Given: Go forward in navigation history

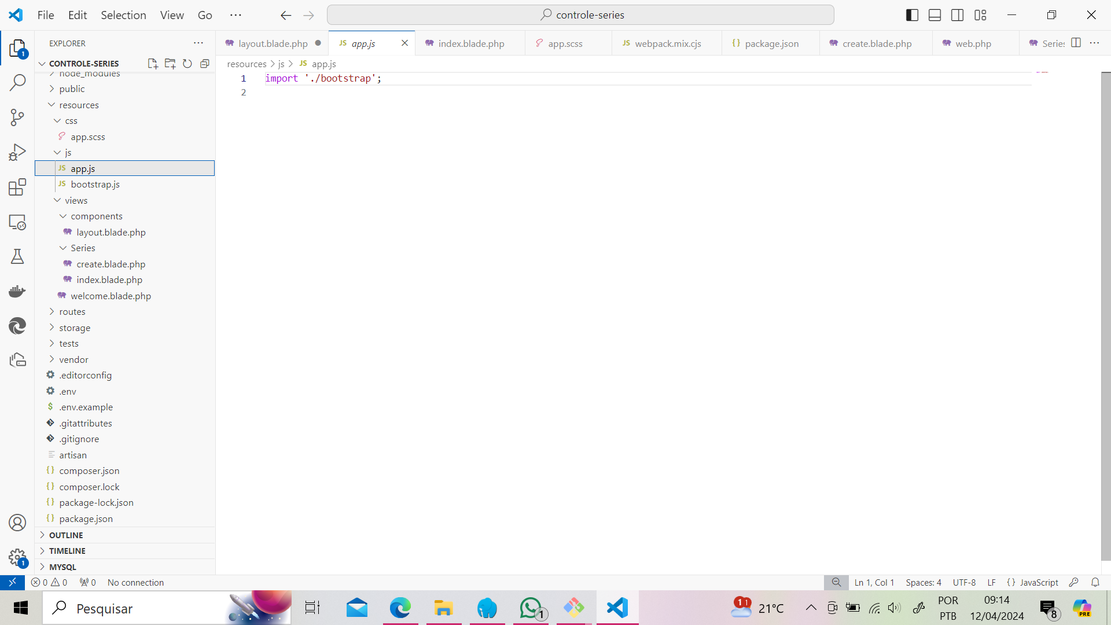Looking at the screenshot, I should pos(309,15).
